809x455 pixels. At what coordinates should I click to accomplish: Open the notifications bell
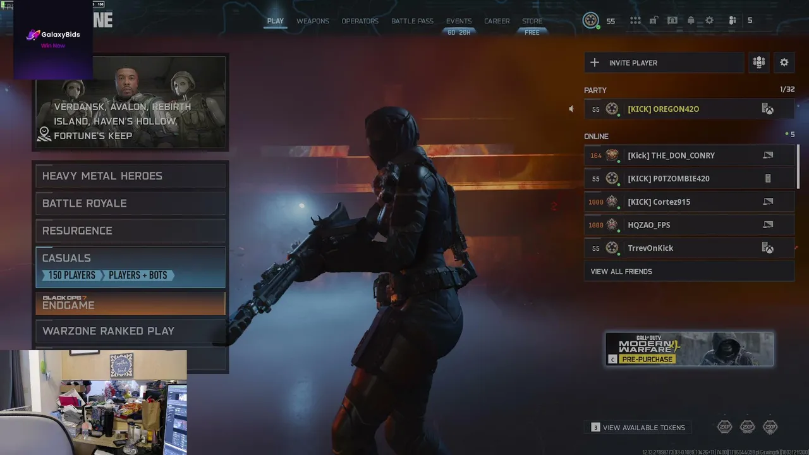pyautogui.click(x=691, y=21)
